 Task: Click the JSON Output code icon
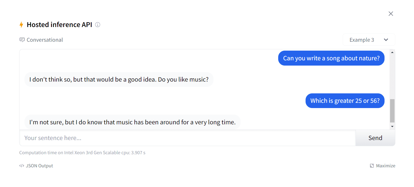click(x=22, y=166)
